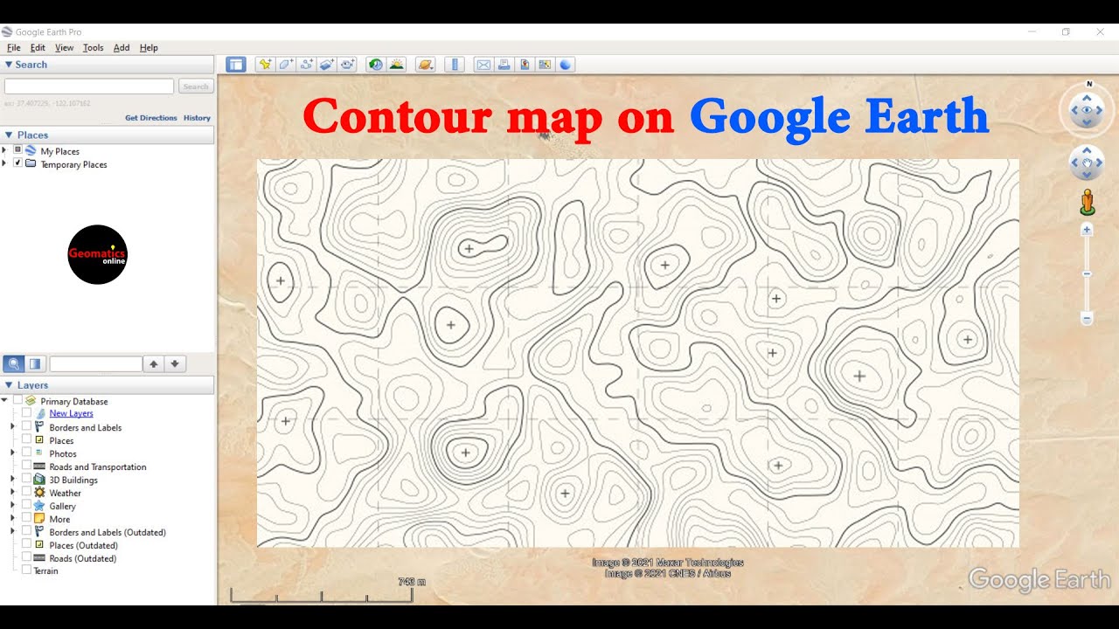Click the Email envelope icon

click(x=483, y=64)
